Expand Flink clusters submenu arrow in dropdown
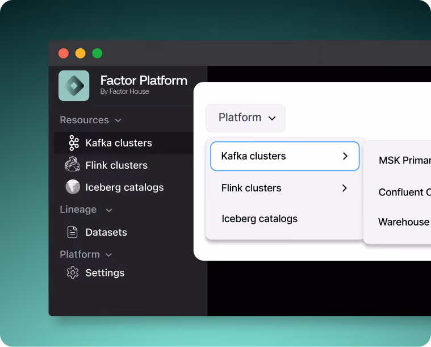 coord(345,188)
